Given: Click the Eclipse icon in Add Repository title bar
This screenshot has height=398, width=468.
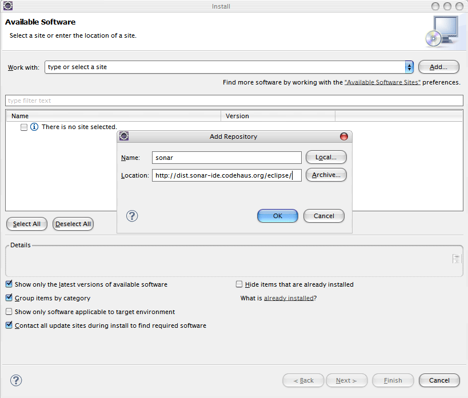Looking at the screenshot, I should (124, 136).
